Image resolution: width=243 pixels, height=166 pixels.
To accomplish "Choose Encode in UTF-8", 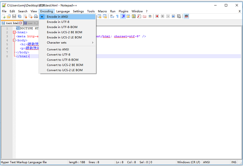I will [67, 22].
